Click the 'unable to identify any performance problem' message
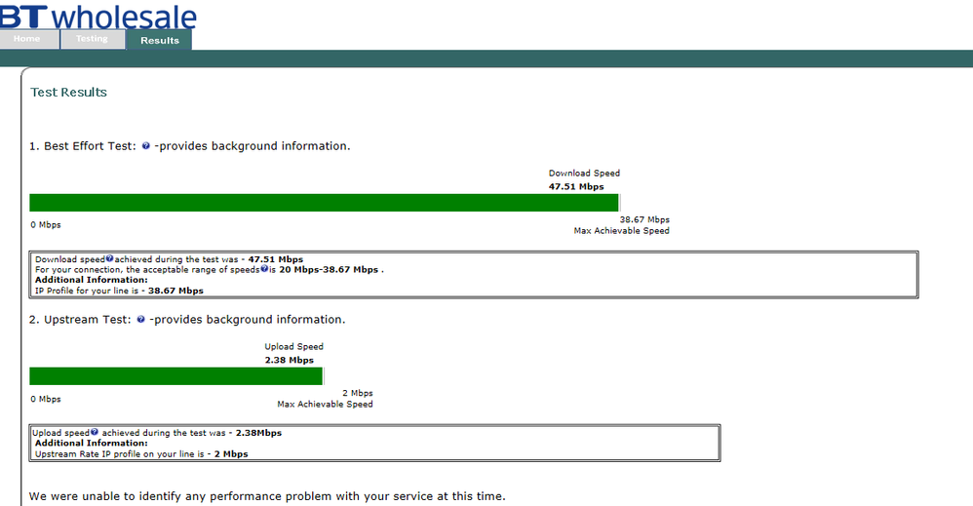This screenshot has height=506, width=973. [x=267, y=496]
